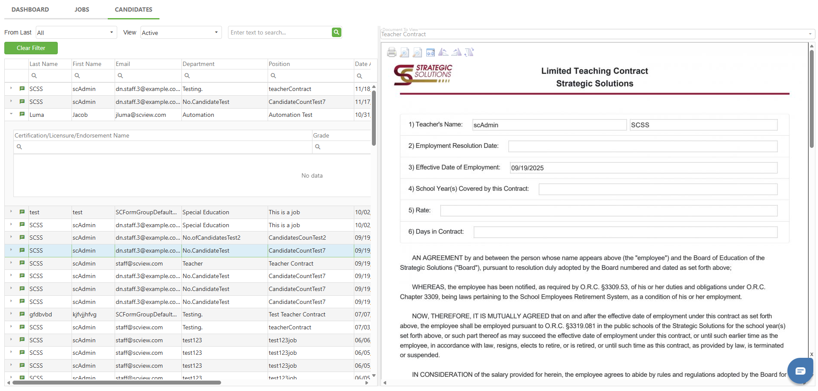This screenshot has width=818, height=391.
Task: Rotate document counterclockwise
Action: point(443,52)
